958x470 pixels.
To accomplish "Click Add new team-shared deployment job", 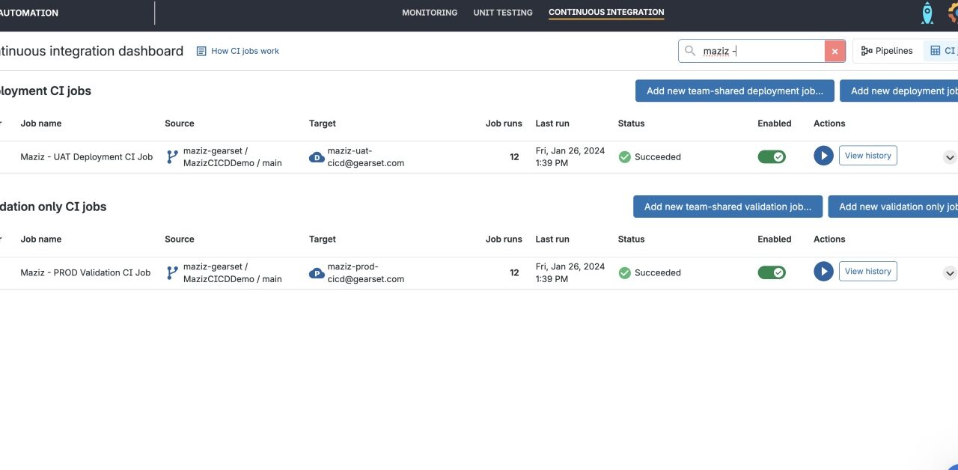I will point(734,91).
